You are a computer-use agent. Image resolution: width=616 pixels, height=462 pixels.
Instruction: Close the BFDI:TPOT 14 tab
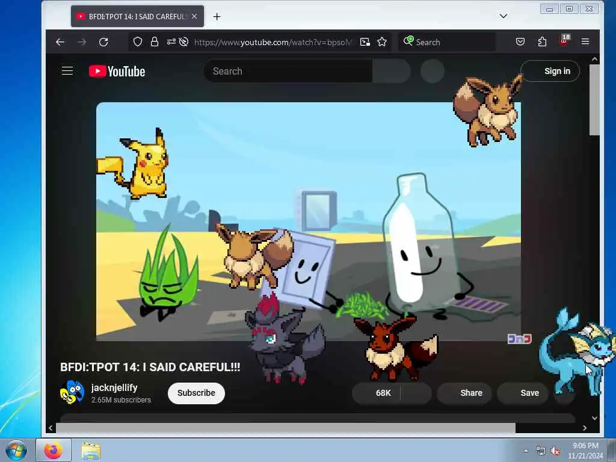[194, 16]
